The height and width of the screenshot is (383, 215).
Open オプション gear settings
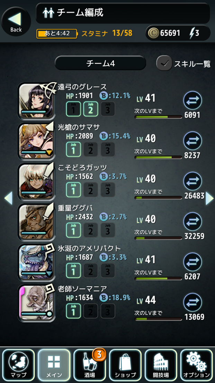(196, 365)
